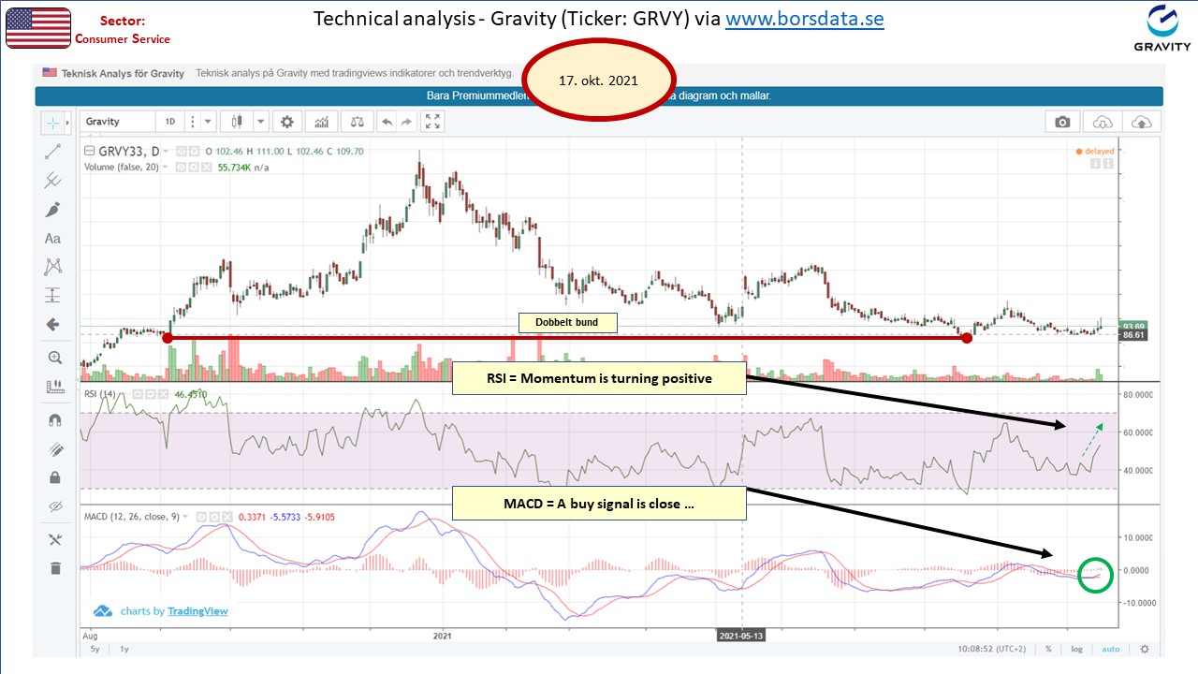Click the candlestick chart style icon
The image size is (1198, 674).
click(237, 122)
